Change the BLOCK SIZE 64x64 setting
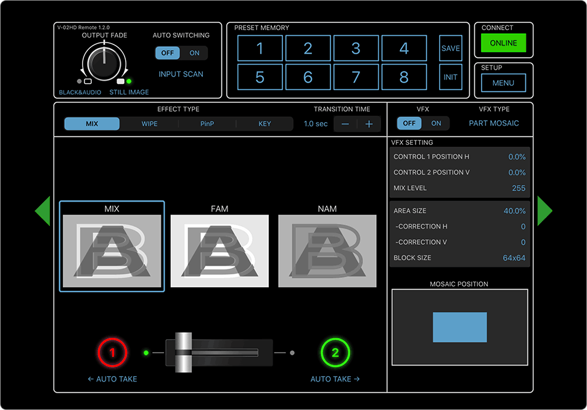Screen dimensions: 587x410 click(x=459, y=258)
